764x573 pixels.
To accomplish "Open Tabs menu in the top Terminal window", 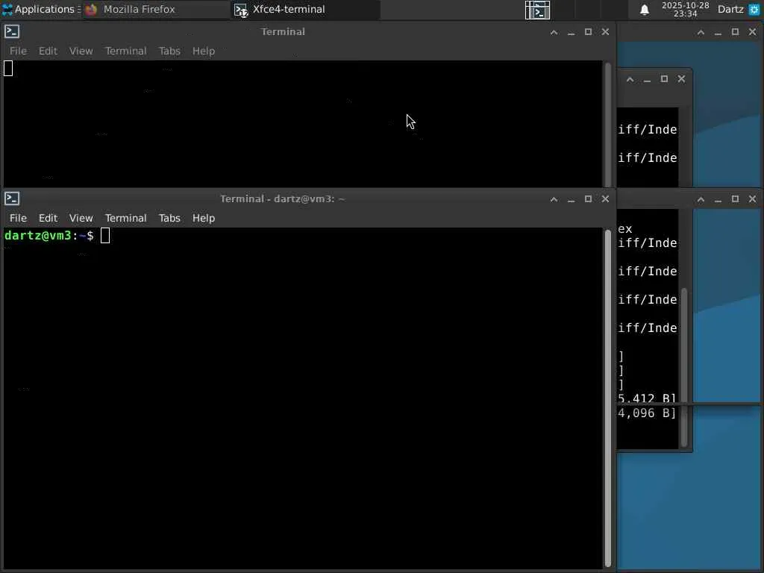I will 169,51.
